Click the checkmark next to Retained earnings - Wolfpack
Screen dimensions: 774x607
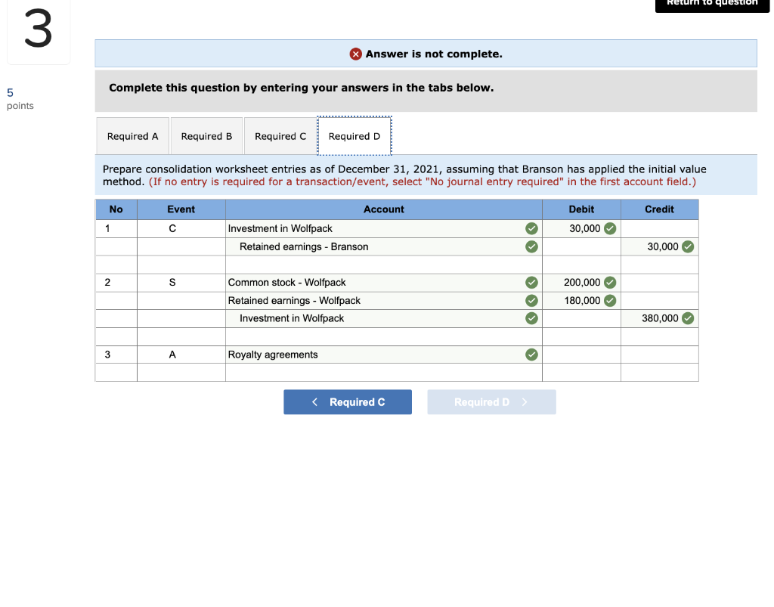click(x=531, y=300)
